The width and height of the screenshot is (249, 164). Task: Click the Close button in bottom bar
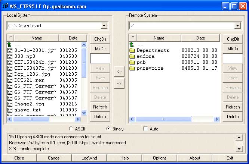tap(19, 158)
